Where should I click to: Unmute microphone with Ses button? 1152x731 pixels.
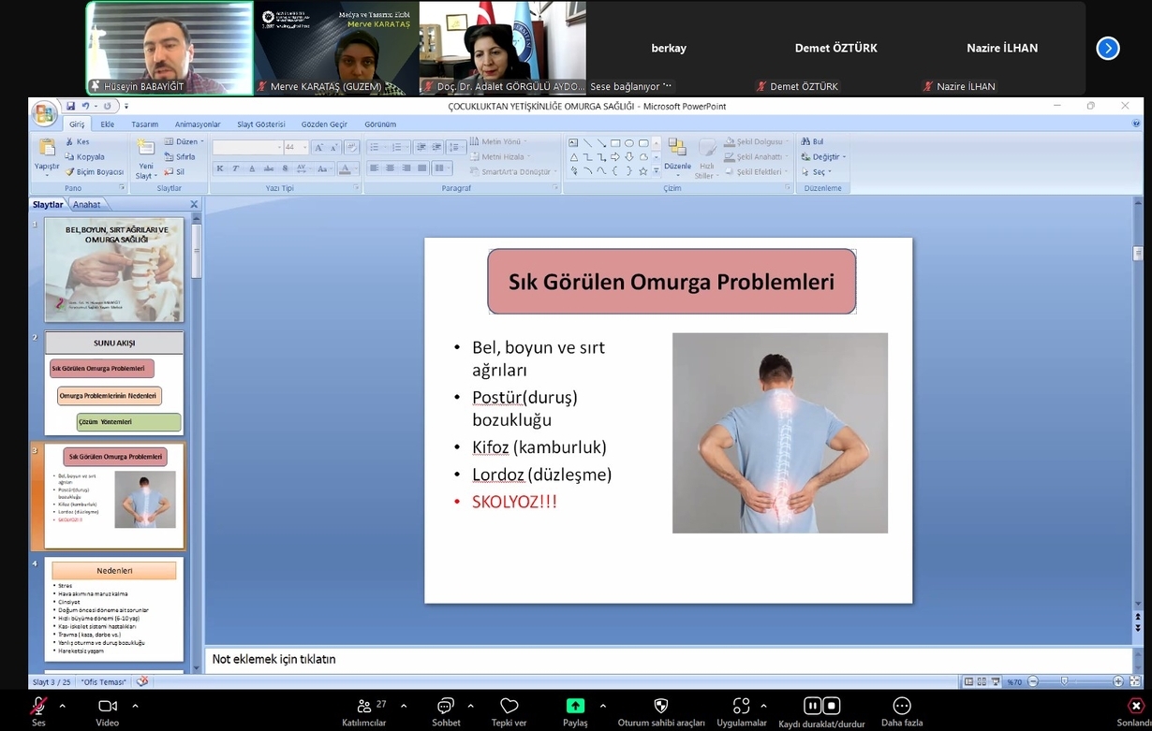[38, 711]
